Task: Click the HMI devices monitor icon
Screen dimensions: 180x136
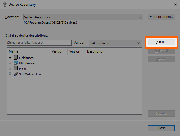Action: pyautogui.click(x=16, y=63)
